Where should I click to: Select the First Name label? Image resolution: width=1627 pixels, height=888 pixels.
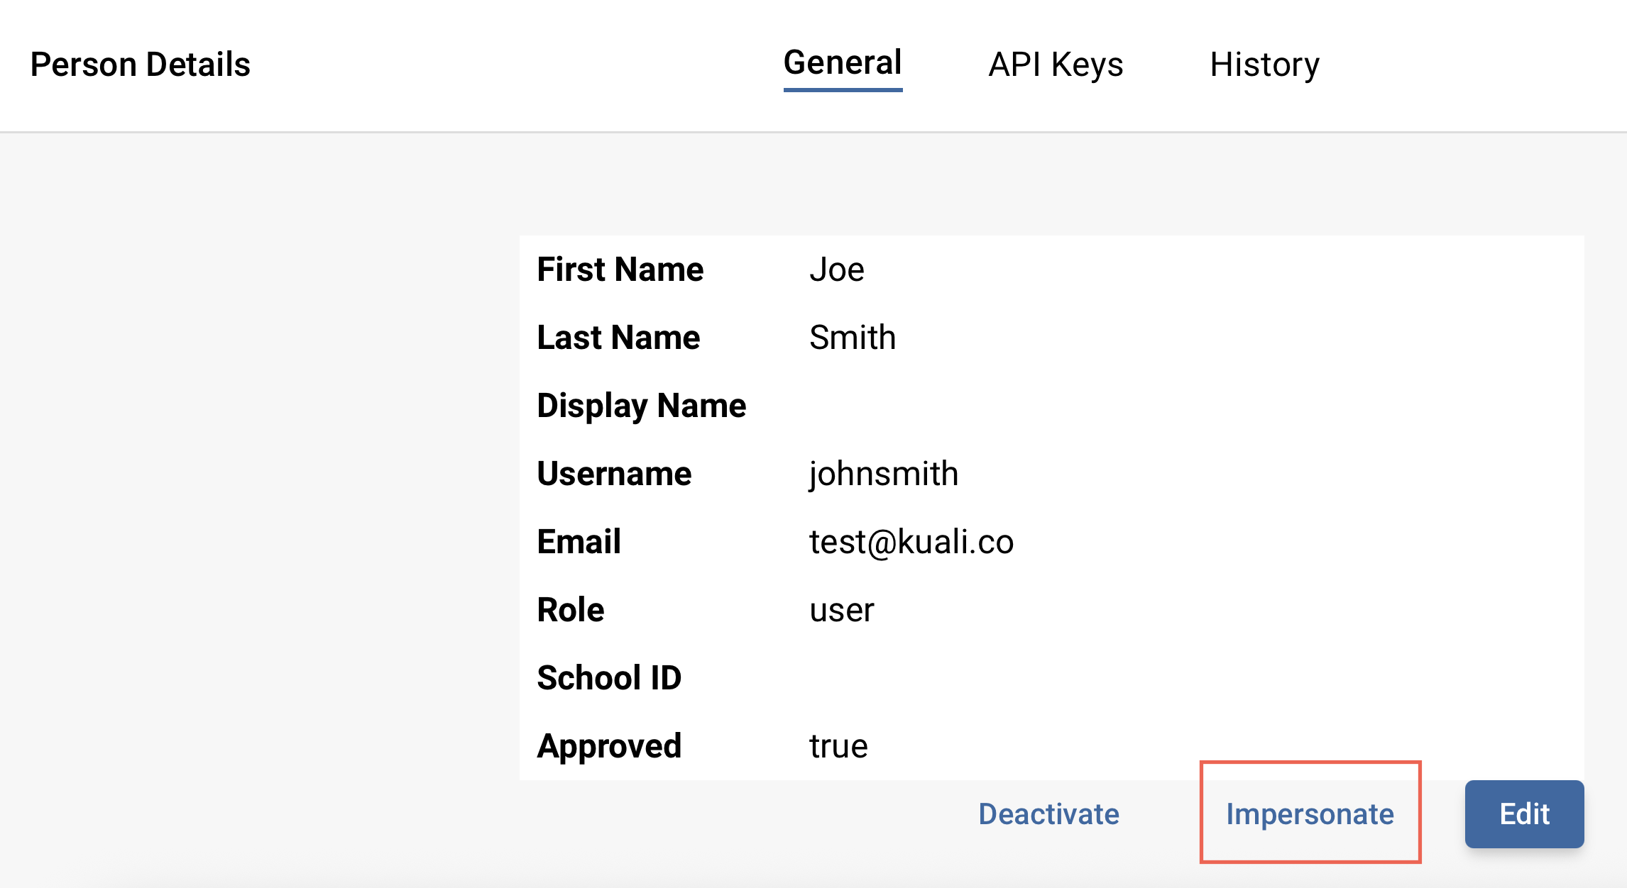click(x=619, y=269)
